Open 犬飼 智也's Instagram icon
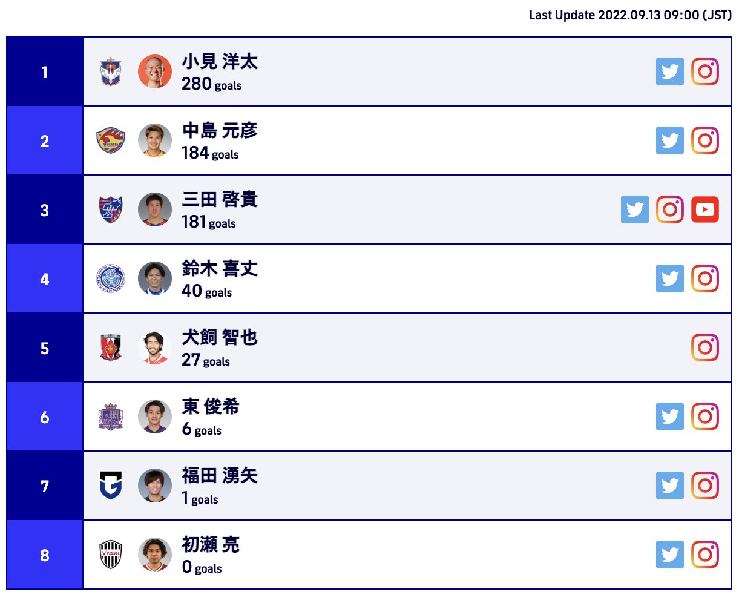The width and height of the screenshot is (742, 603). pyautogui.click(x=705, y=348)
